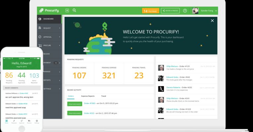
Task: Open Edward Goko link on Order #1223
Action: tap(172, 109)
